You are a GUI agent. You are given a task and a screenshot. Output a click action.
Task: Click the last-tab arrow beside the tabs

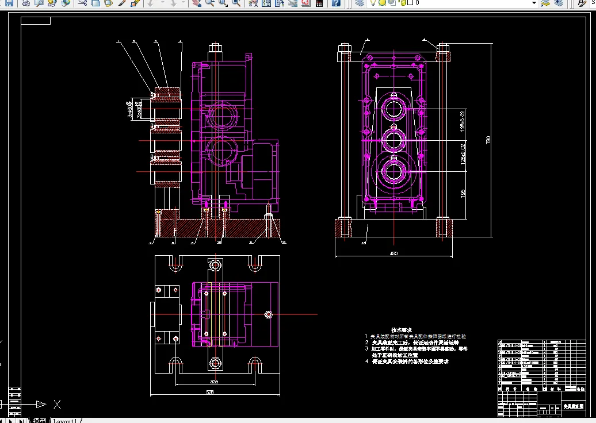click(21, 421)
